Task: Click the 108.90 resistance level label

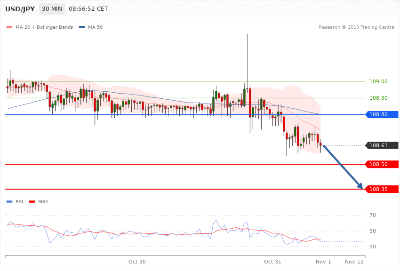Action: click(x=378, y=98)
